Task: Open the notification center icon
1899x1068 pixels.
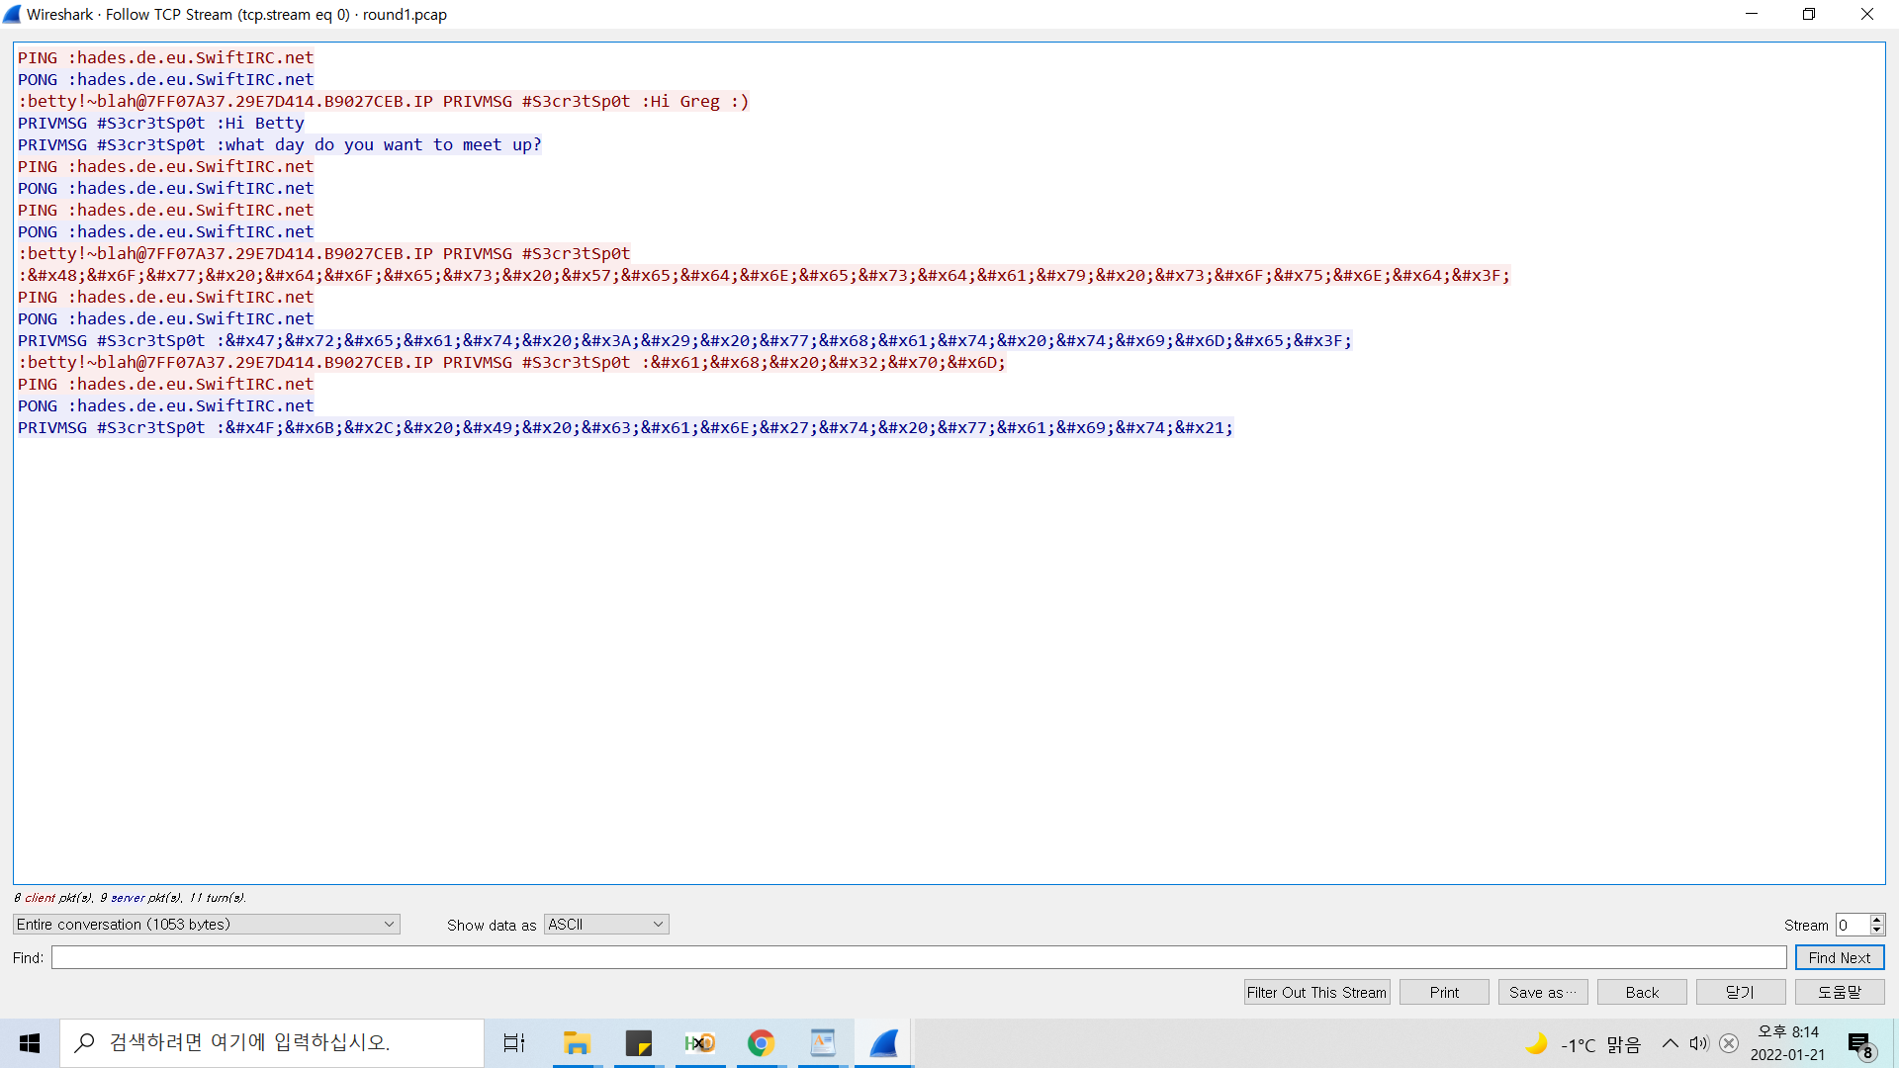Action: click(x=1860, y=1044)
